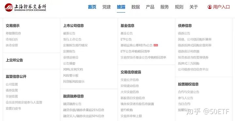Screen dimensions: 235x121
Task: Open XBRL实例文档
Action: click(73, 69)
